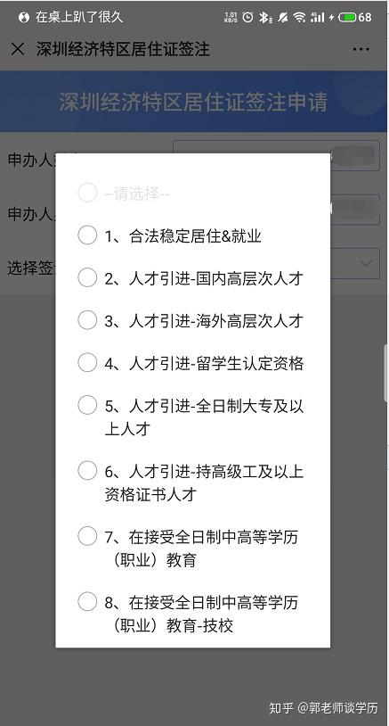Tap the battery indicator in status bar
Screen dimensions: 389x726
[x=347, y=18]
